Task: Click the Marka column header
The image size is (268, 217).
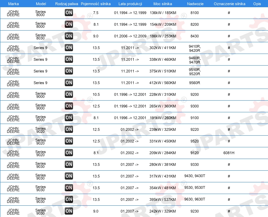Action: coord(13,4)
